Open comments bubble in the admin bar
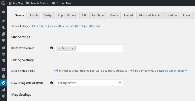The height and width of the screenshot is (101, 195). (x=53, y=3)
